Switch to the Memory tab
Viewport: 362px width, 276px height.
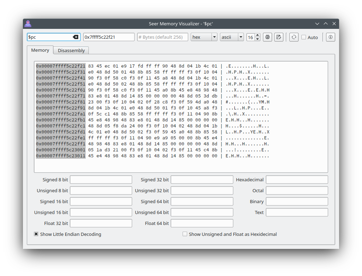40,50
